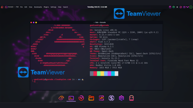Click the 'CPU: 3 x Intel(R) Core(TM)' line
The height and width of the screenshot is (108, 193).
(119, 63)
